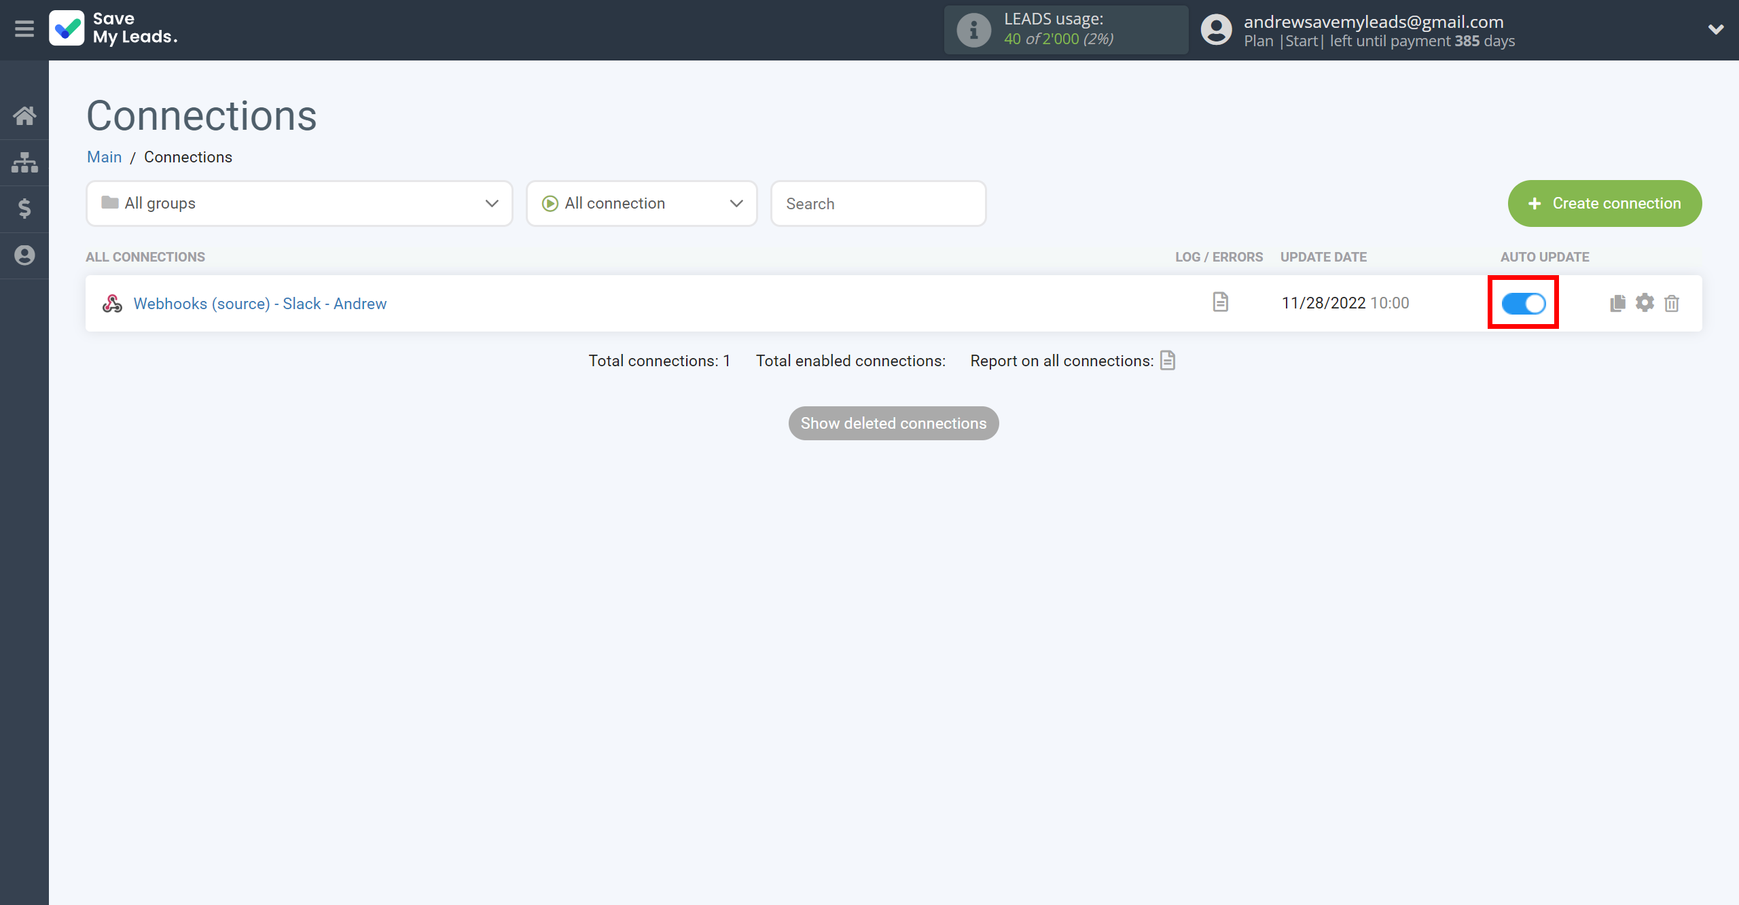Click the hamburger menu icon top left
Viewport: 1739px width, 905px height.
(24, 29)
